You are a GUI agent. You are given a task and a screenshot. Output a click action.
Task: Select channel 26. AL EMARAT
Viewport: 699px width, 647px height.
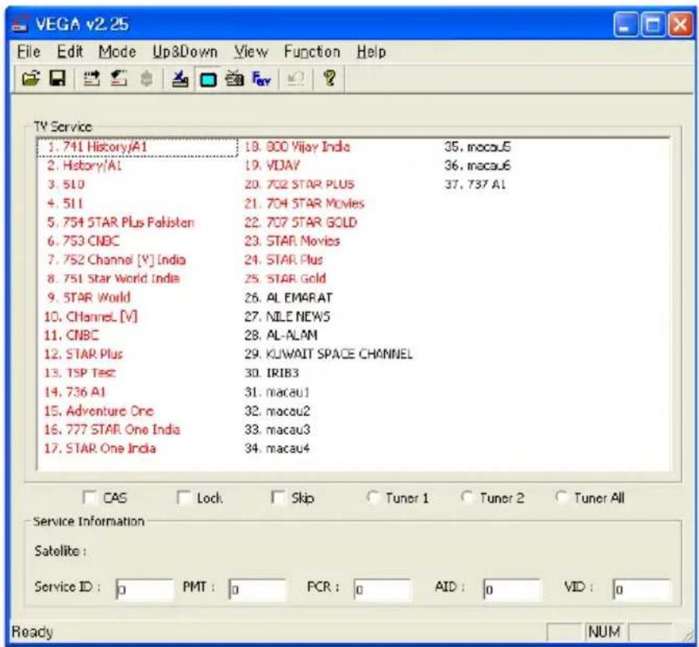(x=288, y=297)
